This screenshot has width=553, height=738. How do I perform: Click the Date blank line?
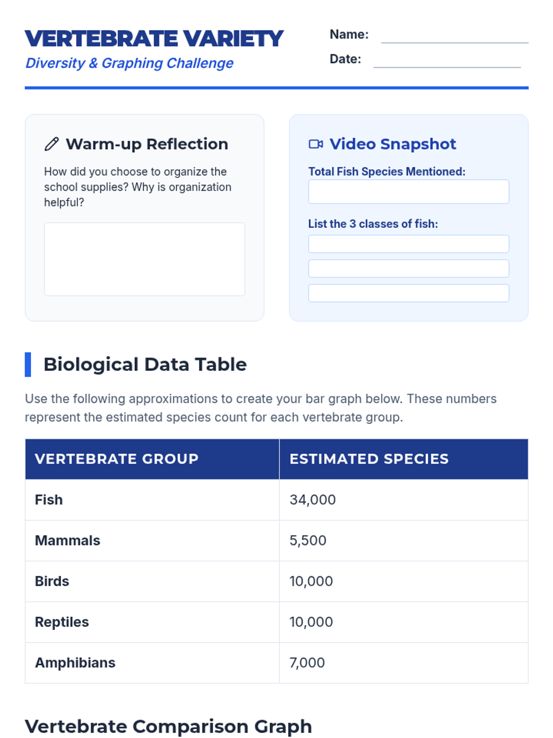[447, 61]
